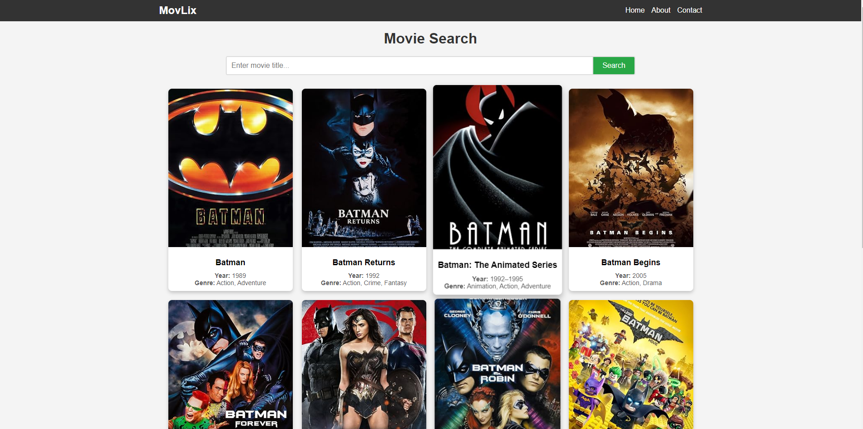The width and height of the screenshot is (863, 429).
Task: Select the Batman Returns poster image
Action: (x=364, y=168)
